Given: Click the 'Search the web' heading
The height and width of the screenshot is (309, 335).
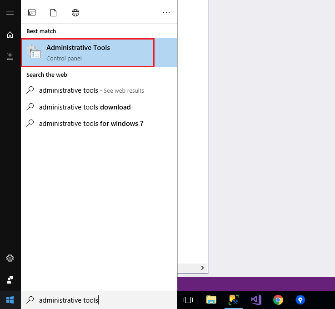Looking at the screenshot, I should coord(46,75).
